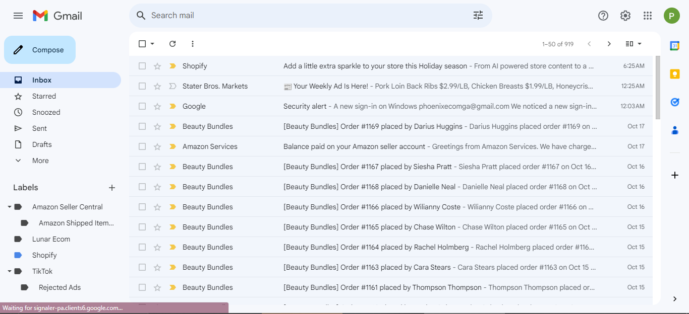Open Google Tasks side panel
The image size is (689, 314).
tap(675, 102)
